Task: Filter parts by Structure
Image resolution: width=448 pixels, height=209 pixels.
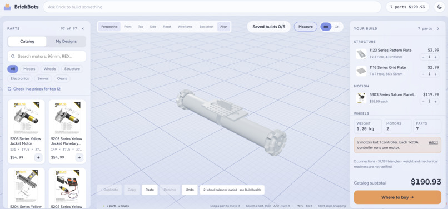Action: click(x=72, y=69)
